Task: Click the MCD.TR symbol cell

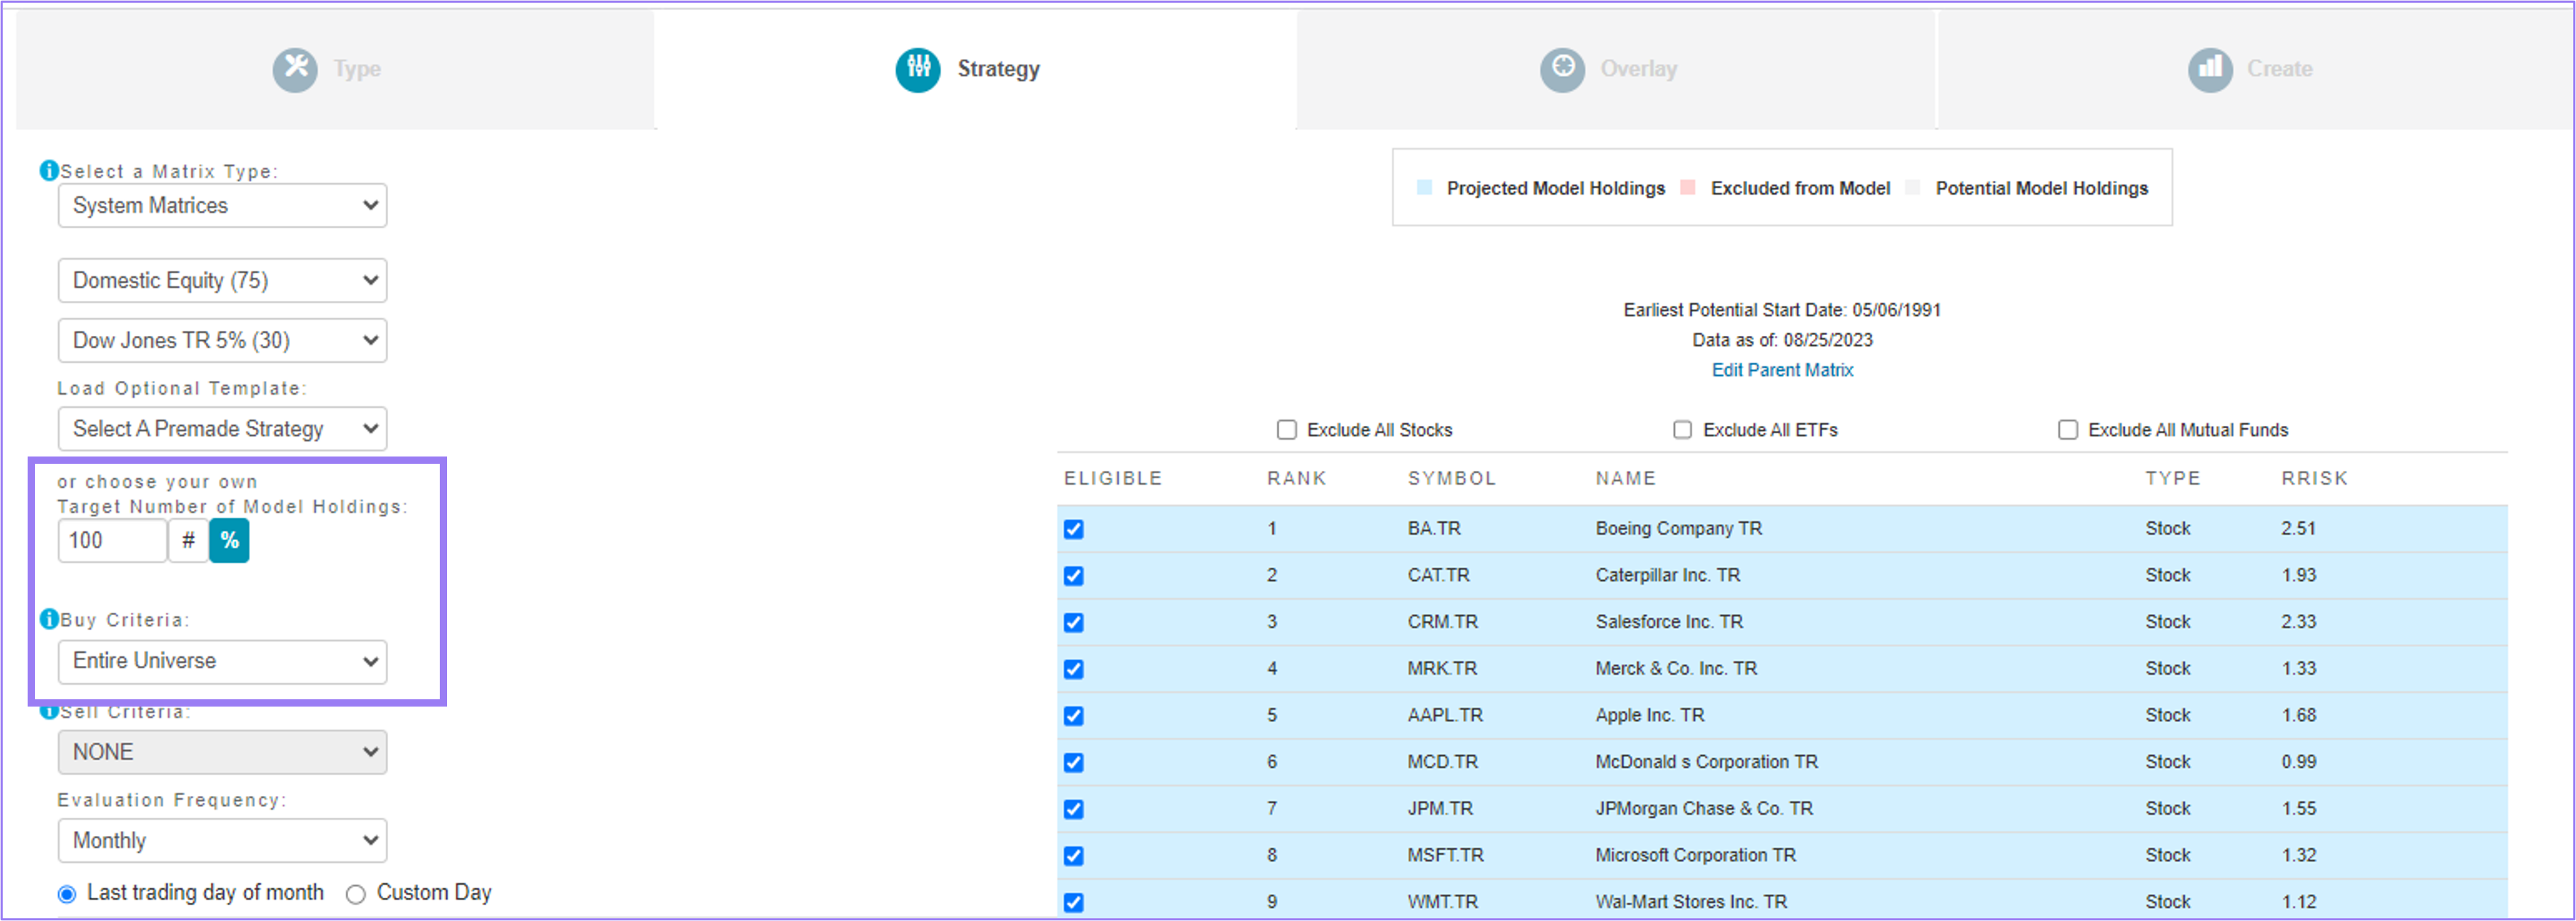Action: point(1442,761)
